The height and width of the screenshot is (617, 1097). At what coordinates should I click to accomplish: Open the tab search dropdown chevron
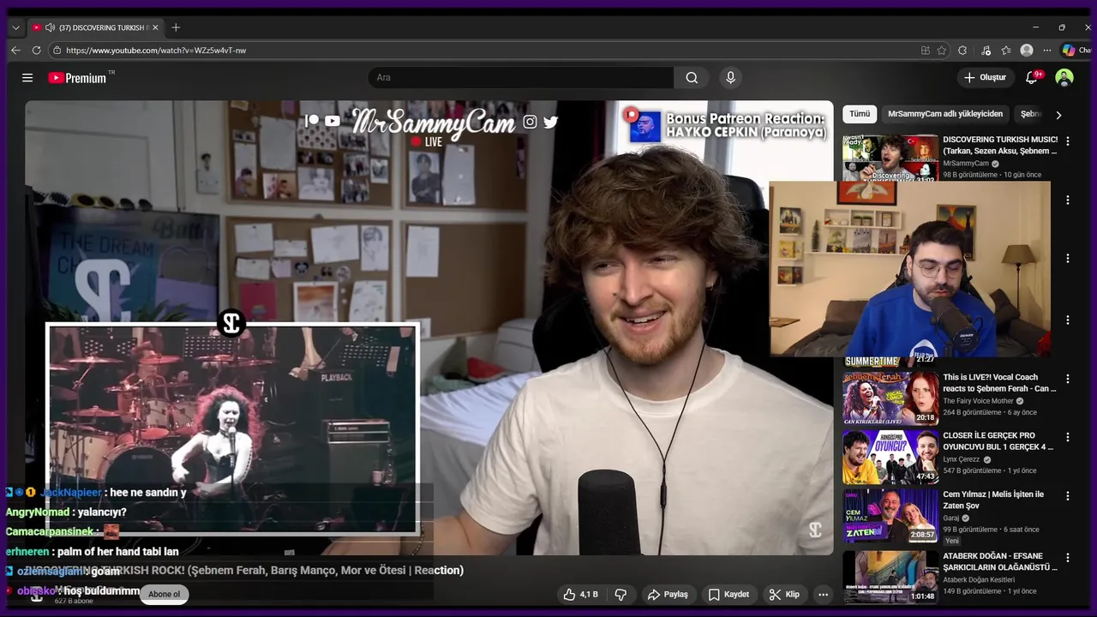[15, 27]
